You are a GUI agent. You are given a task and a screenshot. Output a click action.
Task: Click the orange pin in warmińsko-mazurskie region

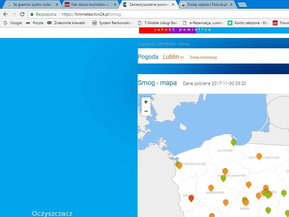click(x=259, y=156)
